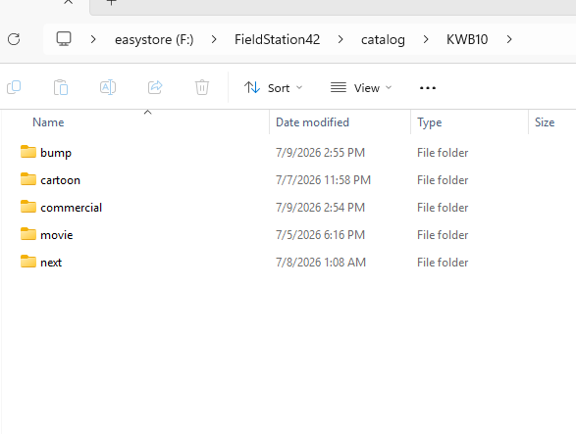Click the Refresh icon in address bar
Image resolution: width=576 pixels, height=434 pixels.
14,39
